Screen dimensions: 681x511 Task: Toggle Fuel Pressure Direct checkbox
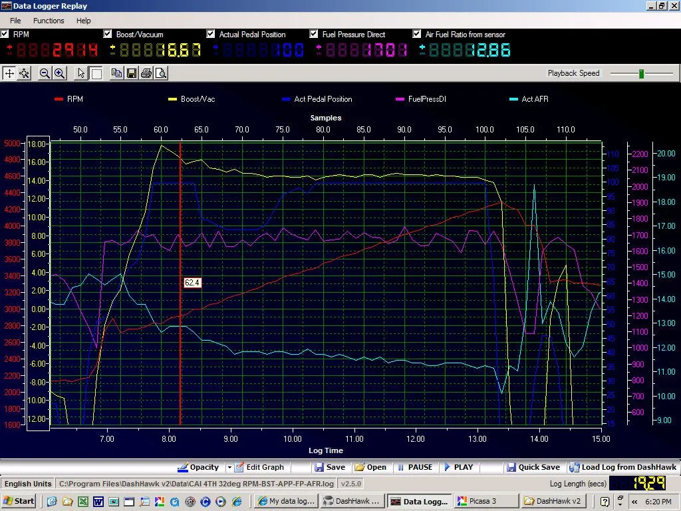pyautogui.click(x=315, y=34)
